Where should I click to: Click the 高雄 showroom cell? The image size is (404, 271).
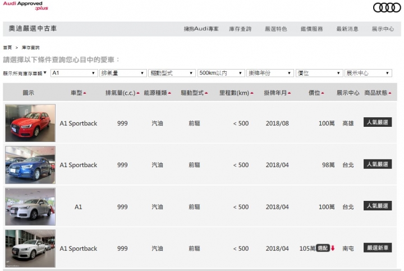click(x=348, y=123)
